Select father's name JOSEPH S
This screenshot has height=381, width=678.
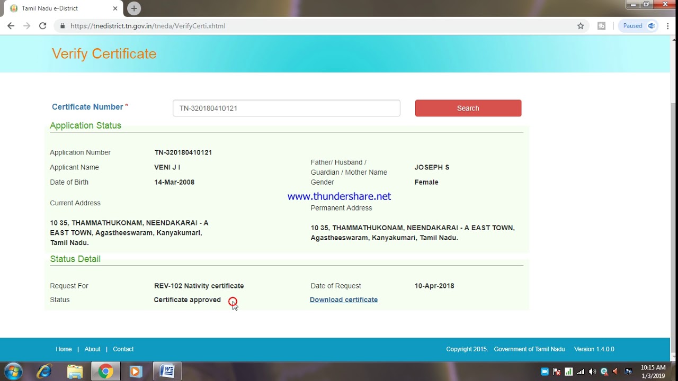click(x=432, y=167)
